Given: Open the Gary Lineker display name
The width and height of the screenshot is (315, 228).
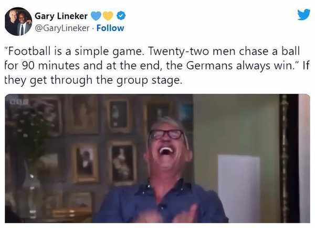Looking at the screenshot, I should pos(61,16).
